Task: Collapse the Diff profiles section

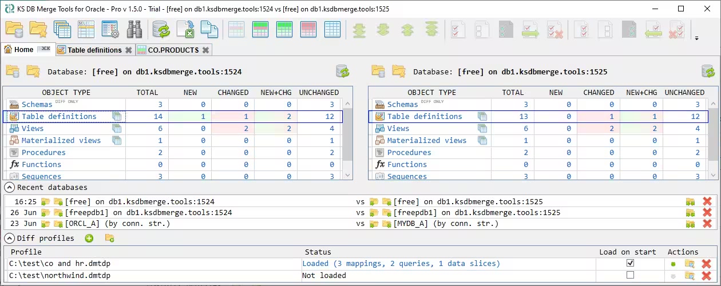Action: point(10,238)
